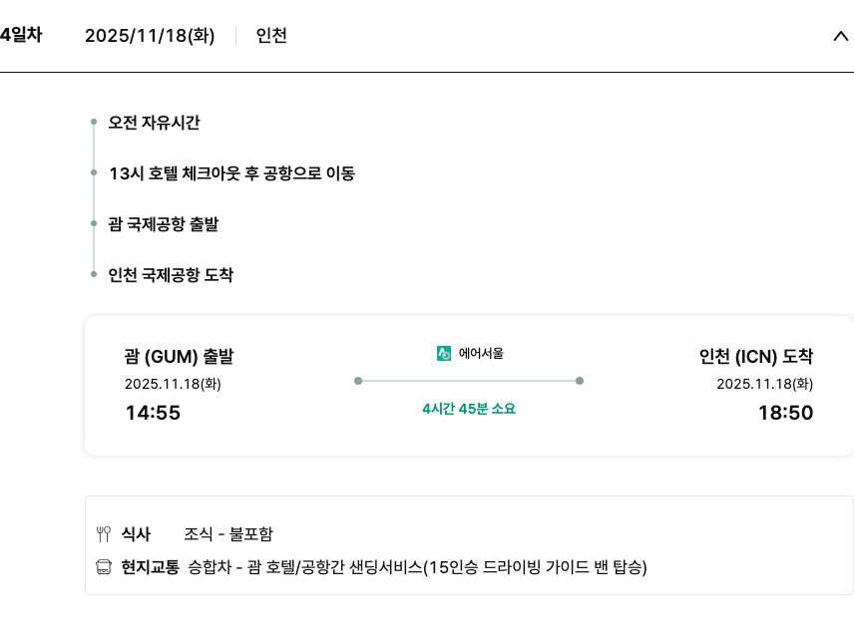Viewport: 854px width, 635px height.
Task: Click the 18:50 arrival time
Action: pos(785,413)
